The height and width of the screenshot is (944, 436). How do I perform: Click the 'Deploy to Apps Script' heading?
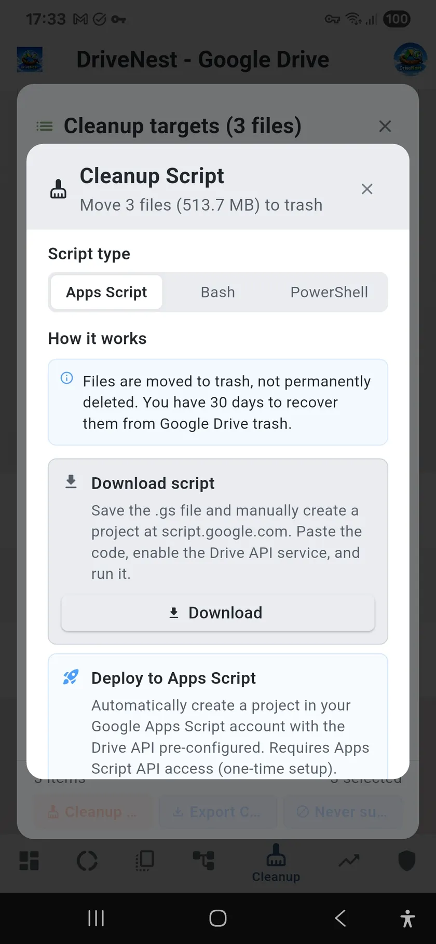(173, 678)
